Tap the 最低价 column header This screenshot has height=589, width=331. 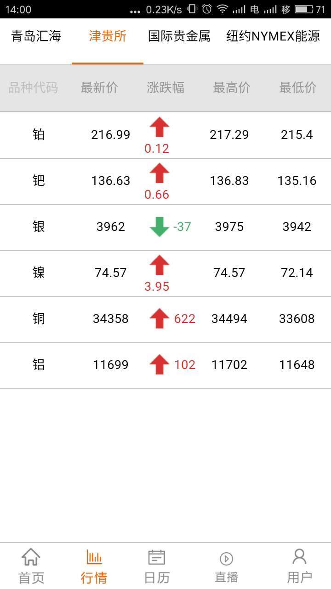point(298,88)
